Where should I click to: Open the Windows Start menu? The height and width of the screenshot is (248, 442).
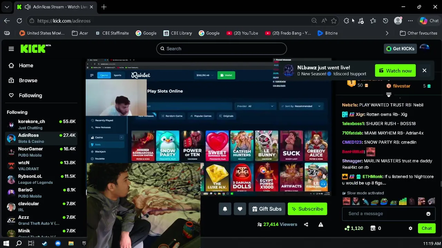point(6,244)
